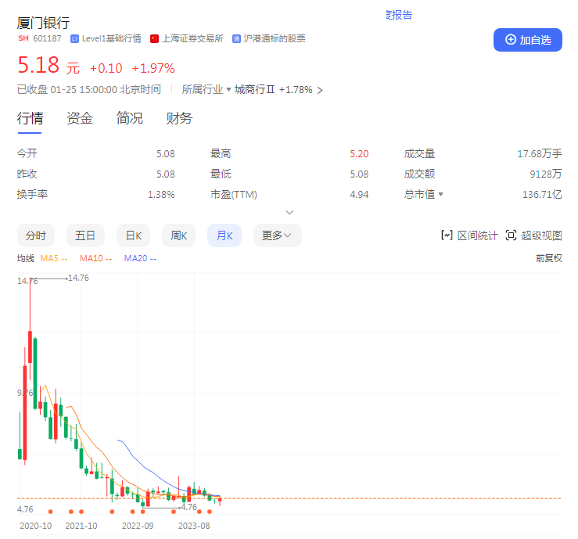Expand more quote details chevron
Viewport: 578px width, 539px height.
pos(289,212)
